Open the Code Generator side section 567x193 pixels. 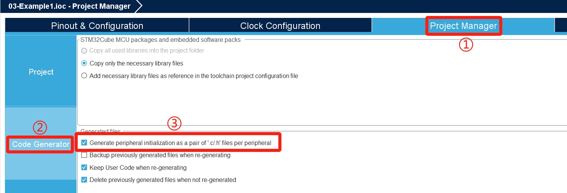pos(41,144)
